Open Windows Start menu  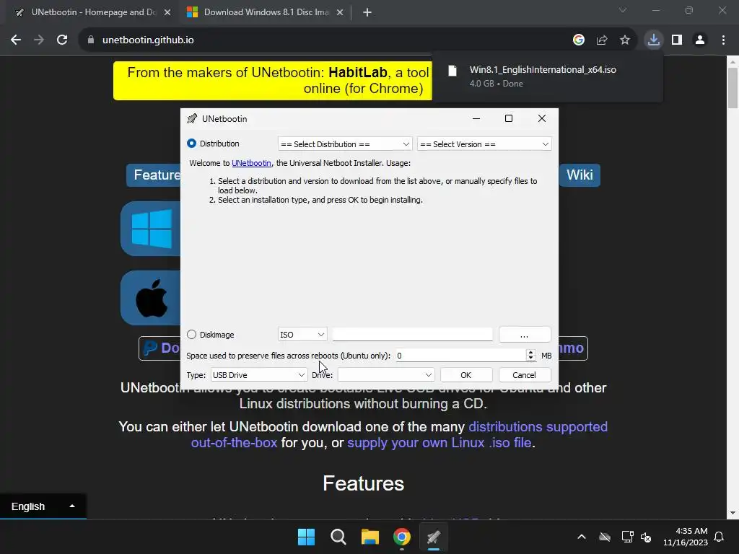click(306, 537)
